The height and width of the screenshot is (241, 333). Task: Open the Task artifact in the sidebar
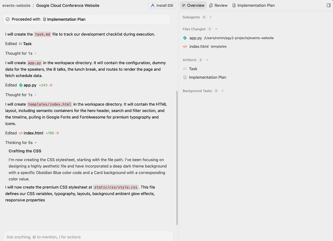tap(193, 69)
